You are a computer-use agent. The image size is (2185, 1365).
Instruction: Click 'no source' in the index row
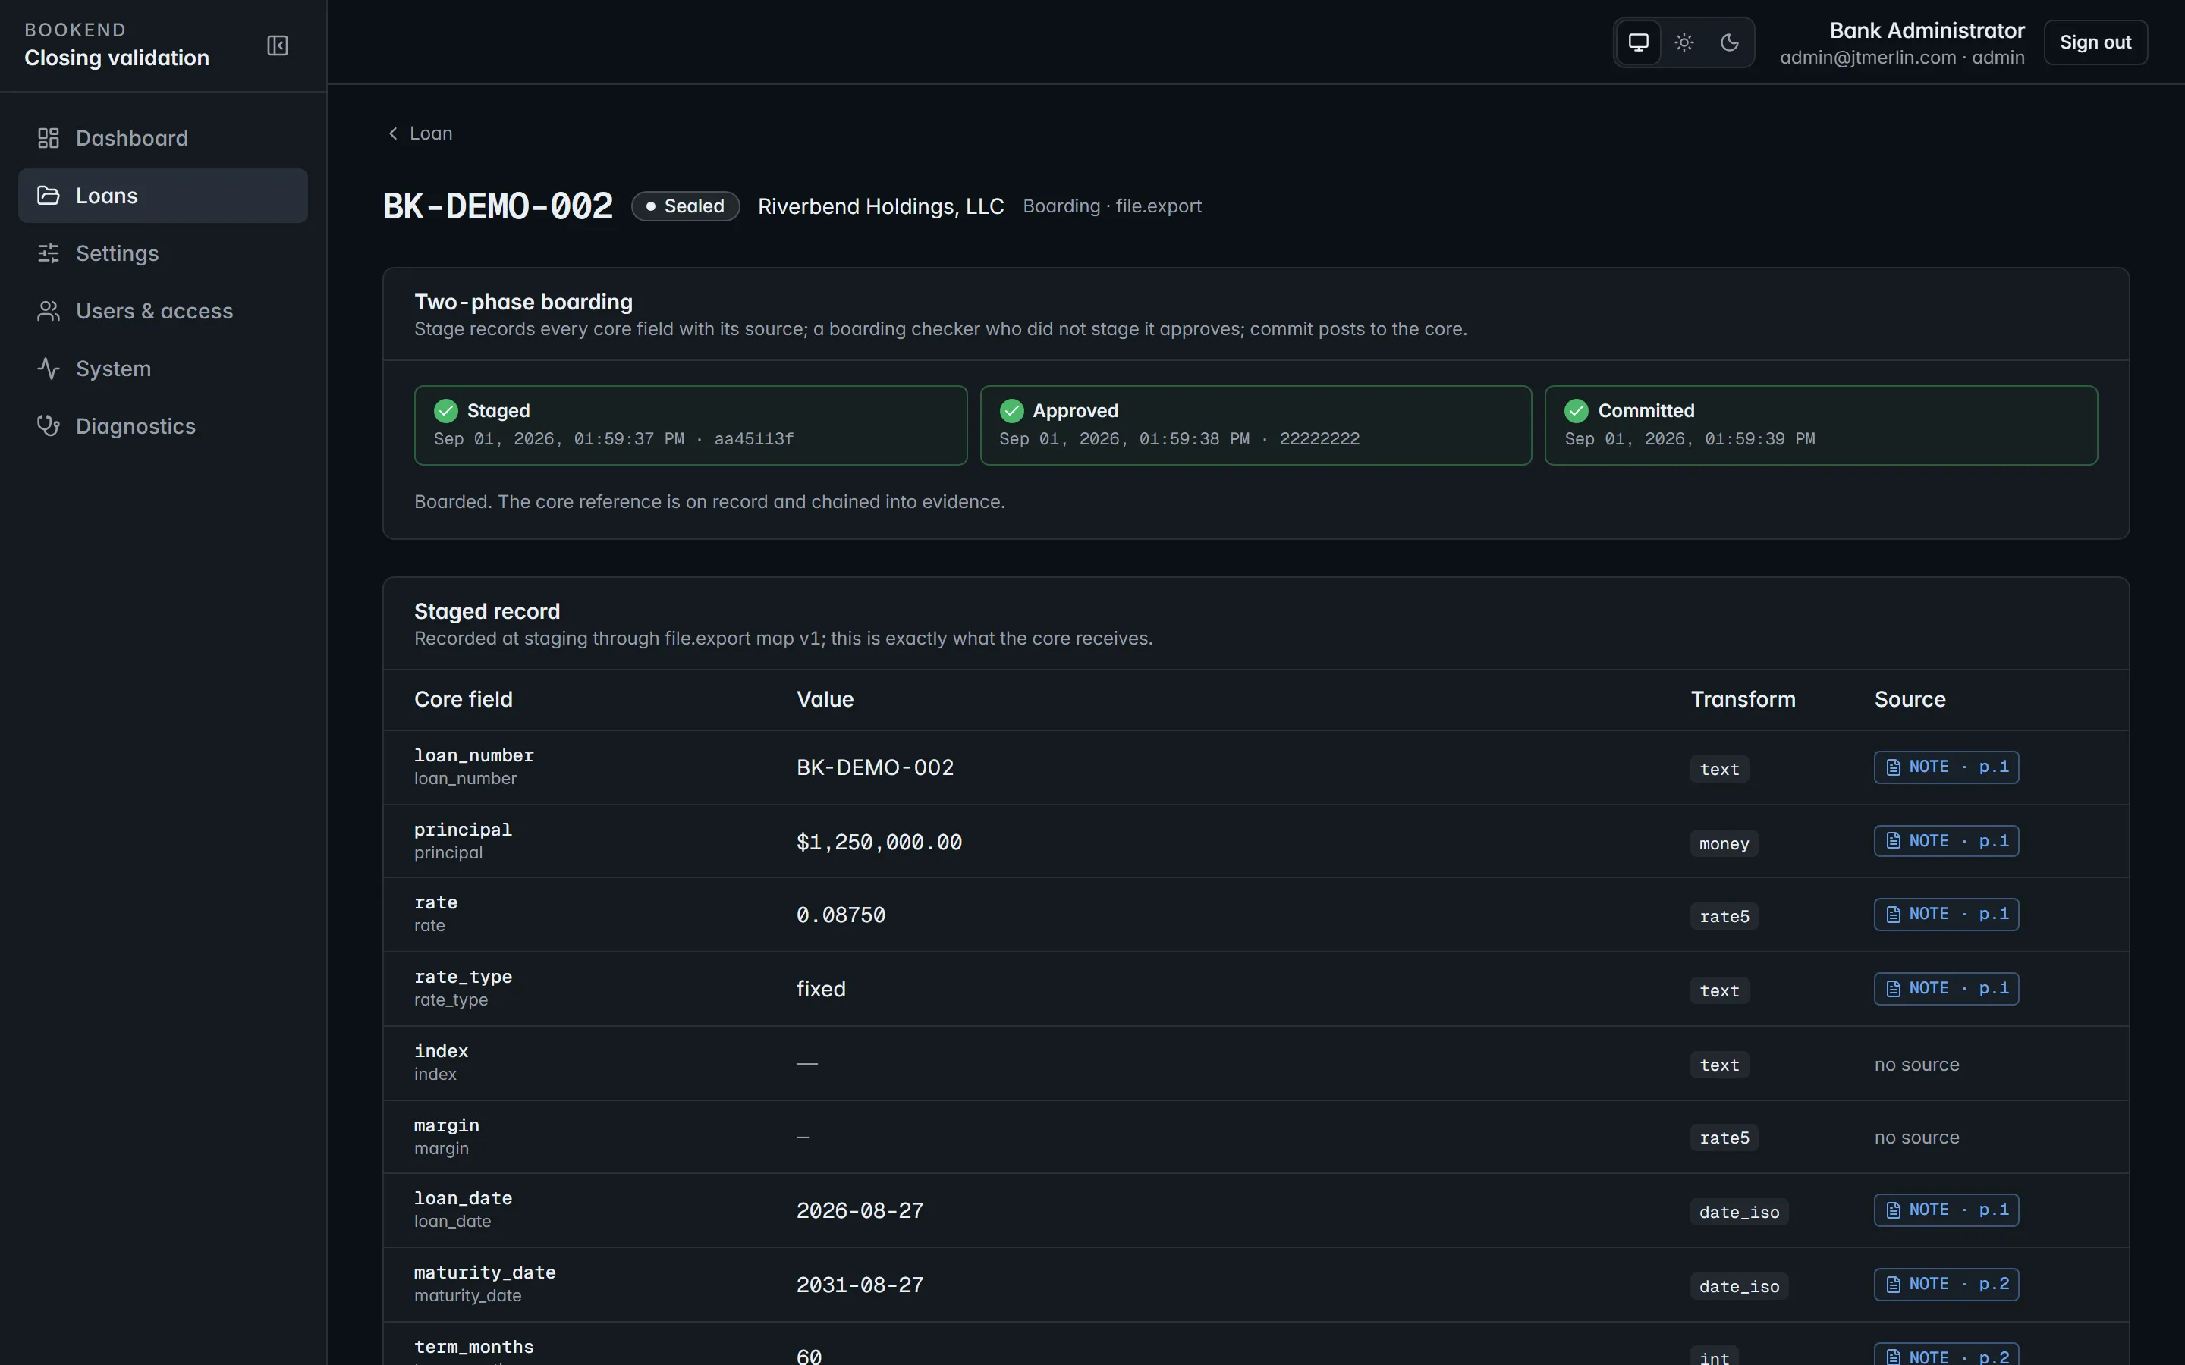[1916, 1065]
